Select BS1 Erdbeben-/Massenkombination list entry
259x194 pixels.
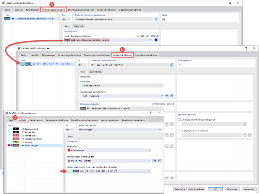[x=31, y=19]
